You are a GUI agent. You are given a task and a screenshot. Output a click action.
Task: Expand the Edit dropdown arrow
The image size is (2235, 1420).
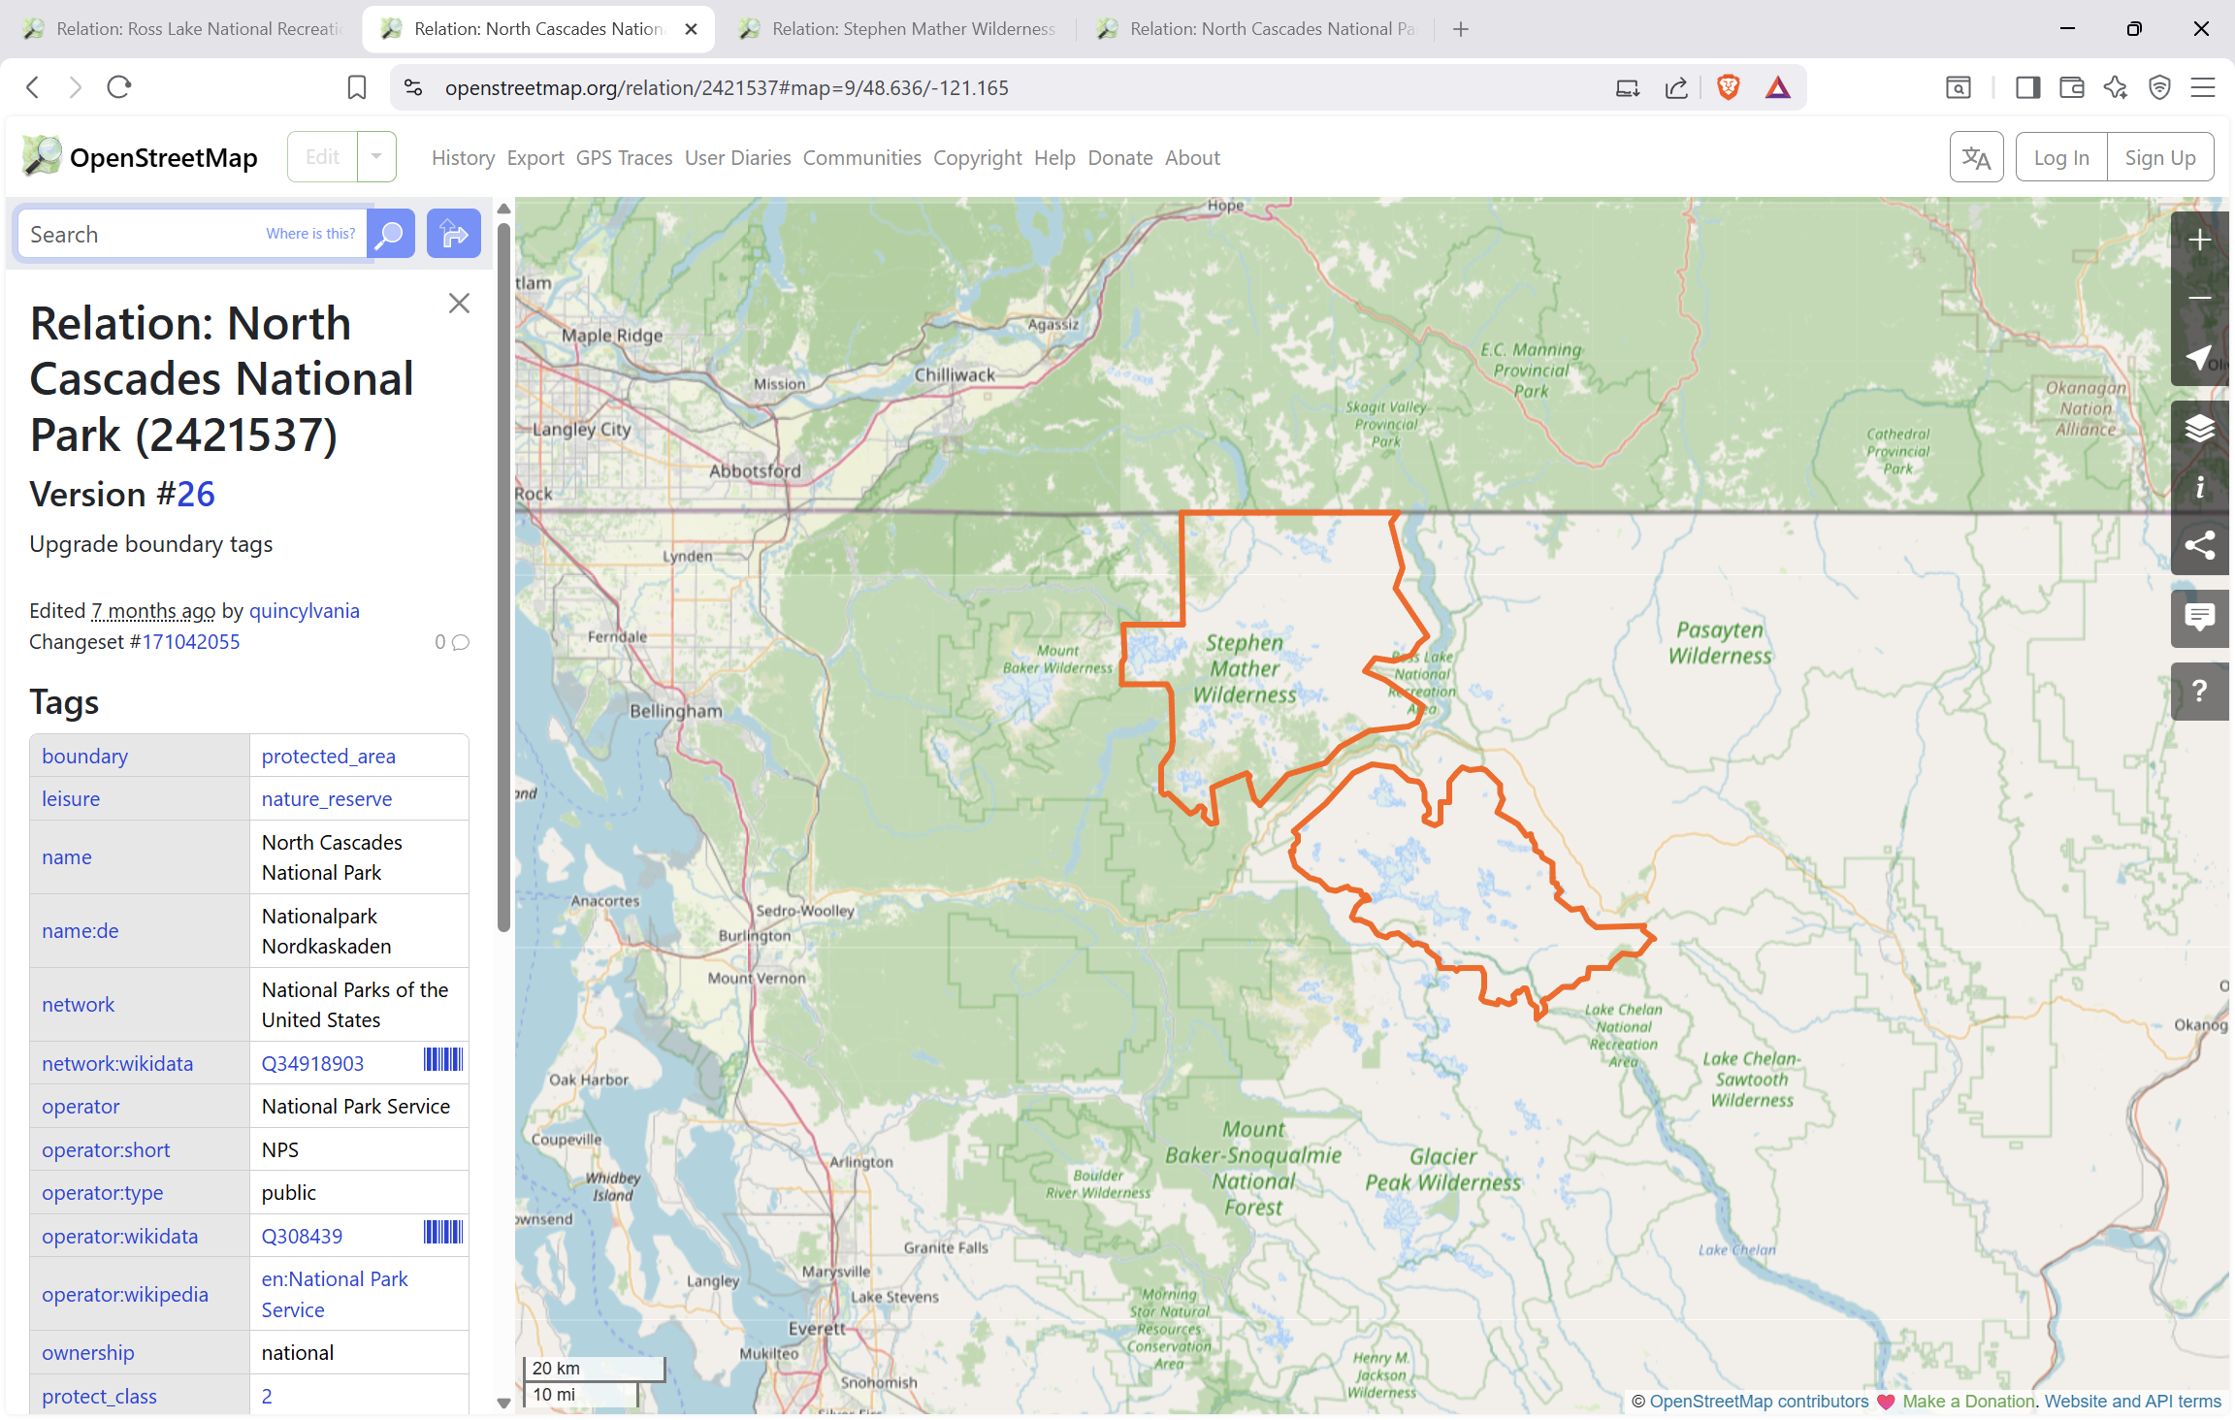(x=376, y=157)
